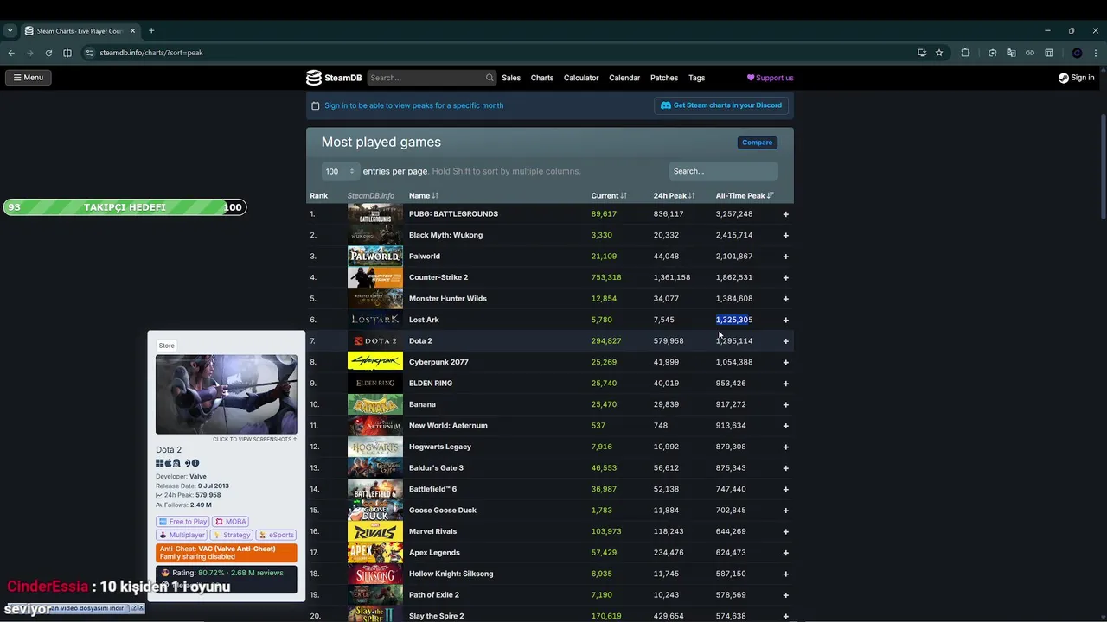This screenshot has height=622, width=1107.
Task: Add Palworld to comparison via plus icon
Action: click(785, 256)
